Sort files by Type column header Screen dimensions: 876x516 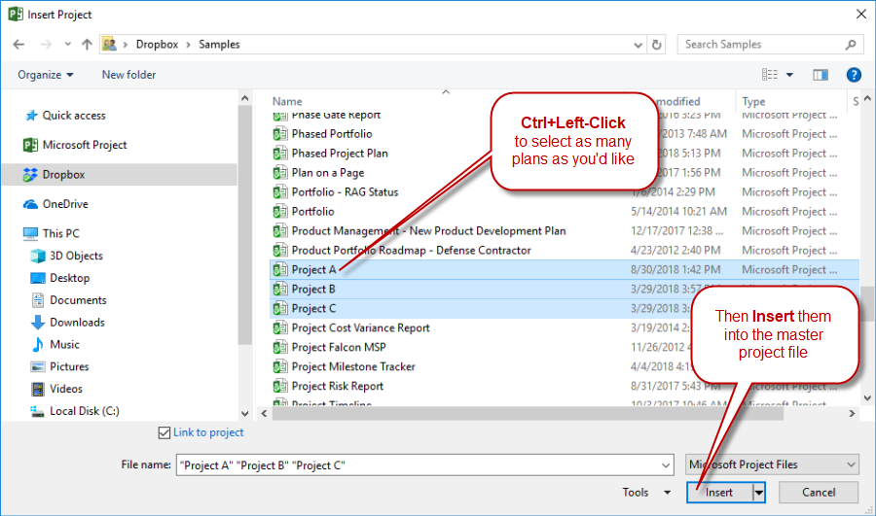point(753,101)
